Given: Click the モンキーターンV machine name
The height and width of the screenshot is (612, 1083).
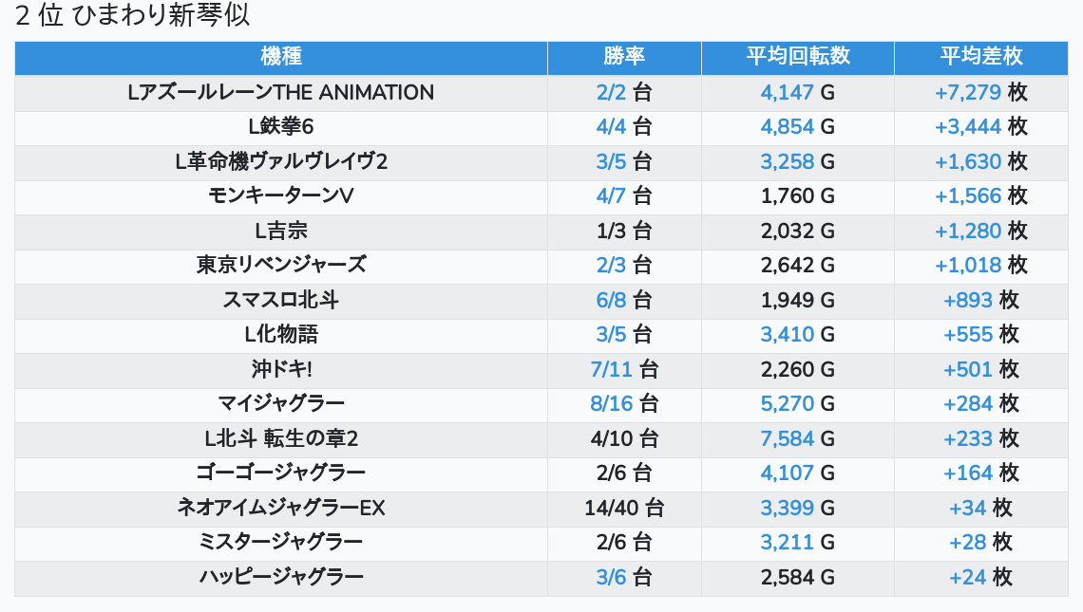Looking at the screenshot, I should point(281,196).
